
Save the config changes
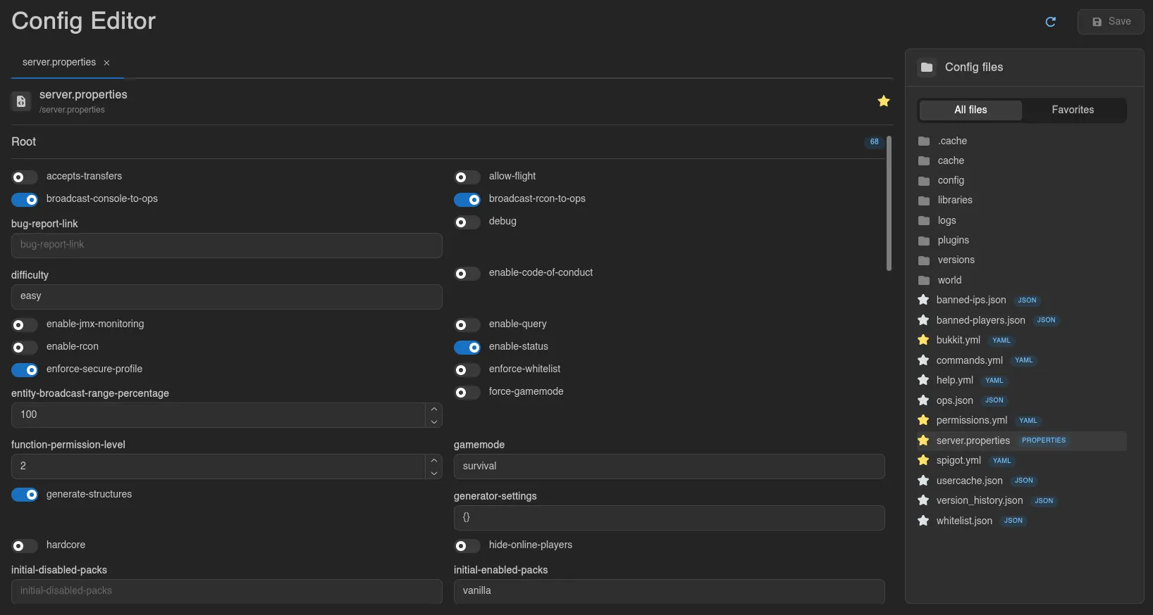[x=1111, y=22]
